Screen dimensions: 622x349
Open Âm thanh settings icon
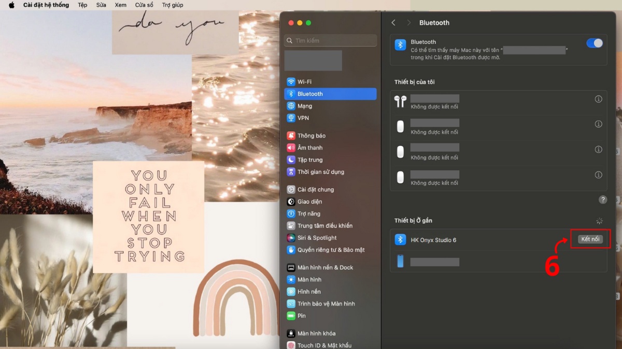[x=291, y=147]
